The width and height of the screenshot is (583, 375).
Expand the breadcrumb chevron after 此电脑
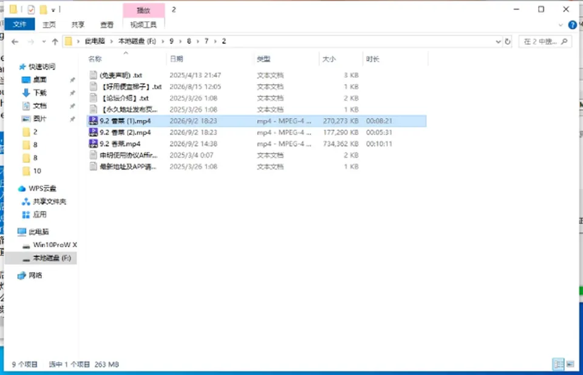click(111, 41)
